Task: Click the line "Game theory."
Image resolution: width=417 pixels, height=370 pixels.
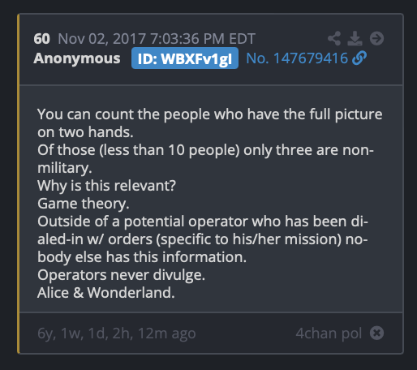Action: (84, 204)
